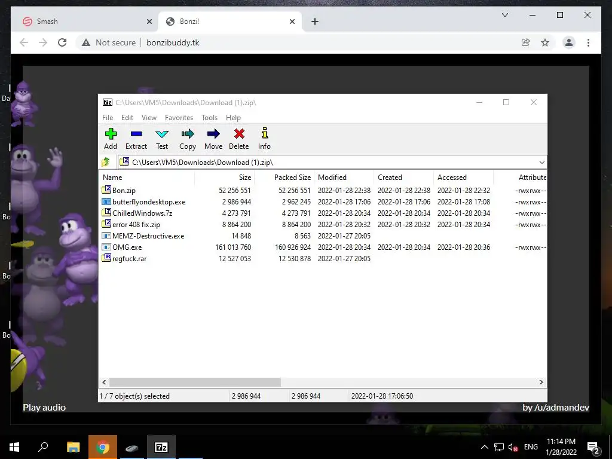Open taskbar search magnifier

[43, 447]
